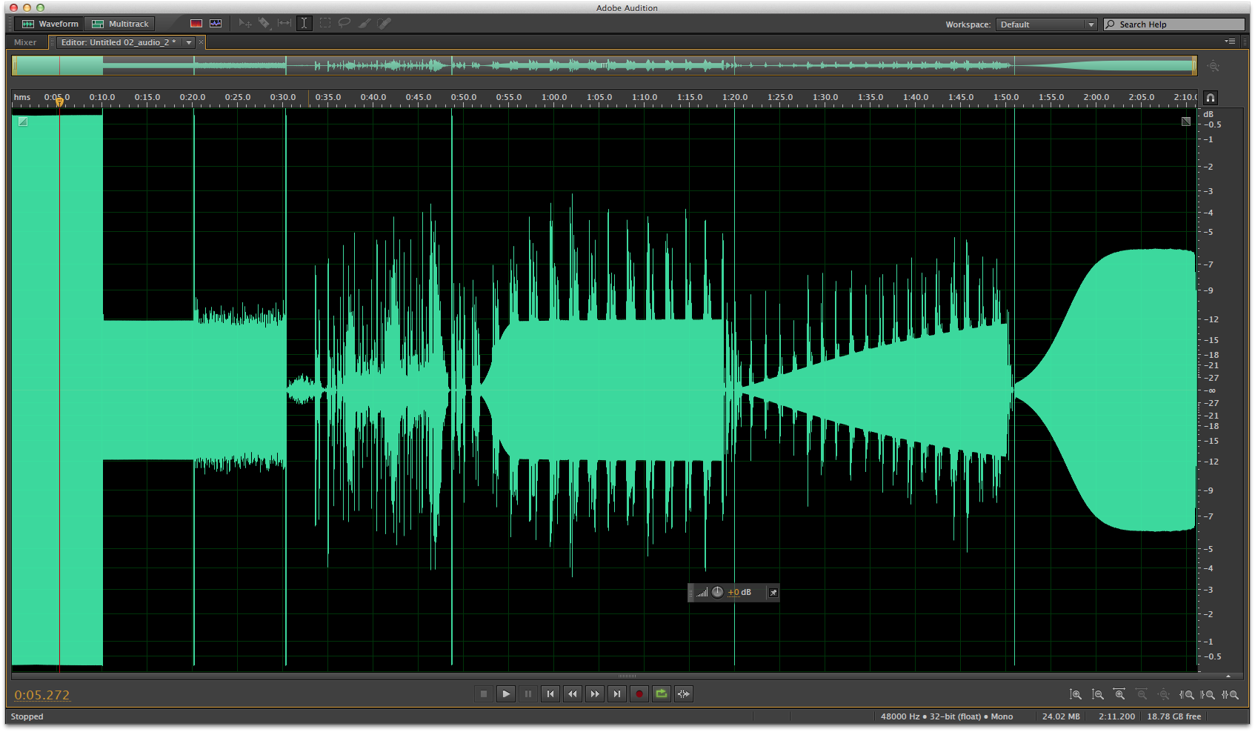Click the overview navigator waveform strip
Image resolution: width=1255 pixels, height=732 pixels.
coord(605,66)
